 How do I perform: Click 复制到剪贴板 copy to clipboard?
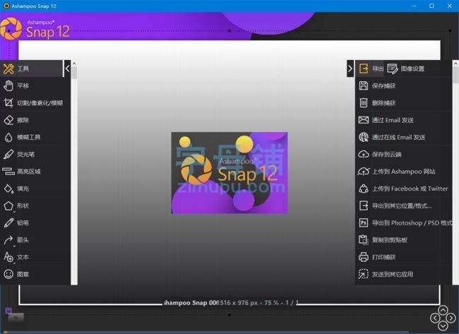404,240
